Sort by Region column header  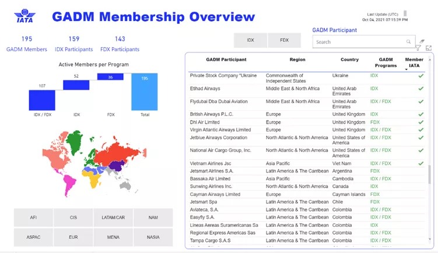point(297,59)
